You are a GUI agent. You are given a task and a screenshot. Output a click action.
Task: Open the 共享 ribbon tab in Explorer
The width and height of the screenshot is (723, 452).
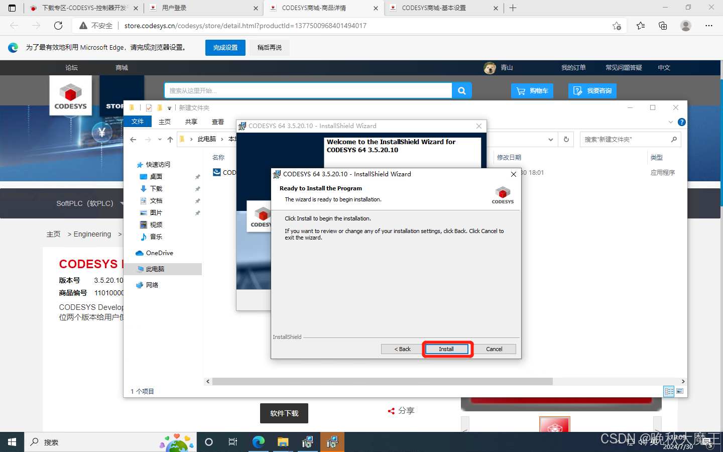click(191, 122)
